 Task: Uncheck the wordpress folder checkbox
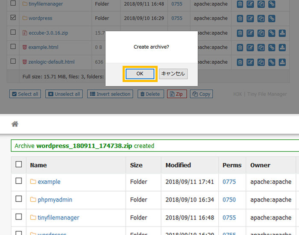(13, 18)
